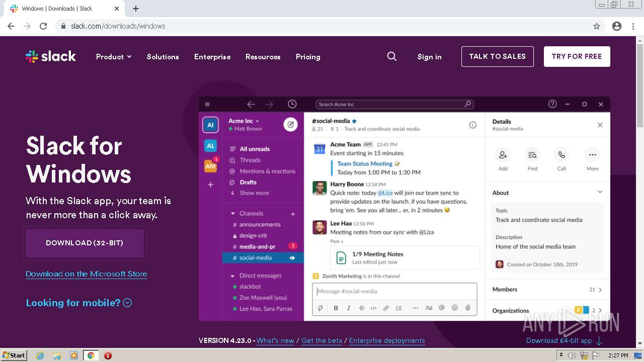The height and width of the screenshot is (362, 644).
Task: Click the channel info icon next to #social-media
Action: [x=472, y=125]
